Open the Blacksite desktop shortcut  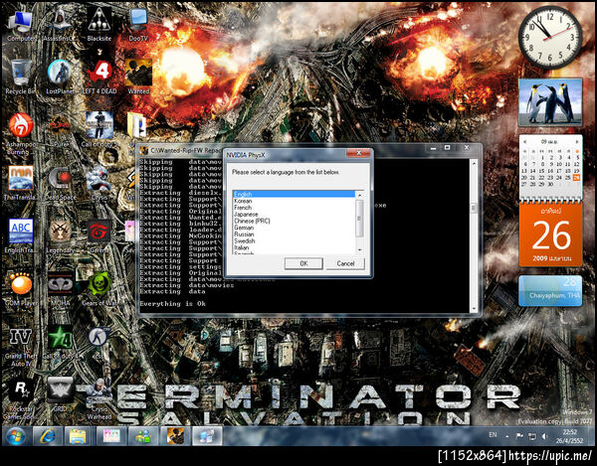point(99,25)
